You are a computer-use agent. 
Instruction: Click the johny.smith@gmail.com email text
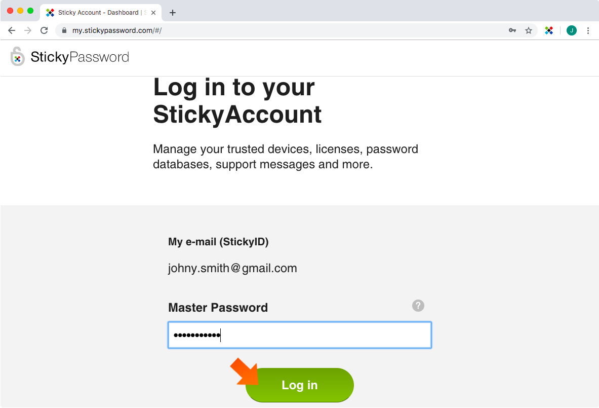(232, 268)
